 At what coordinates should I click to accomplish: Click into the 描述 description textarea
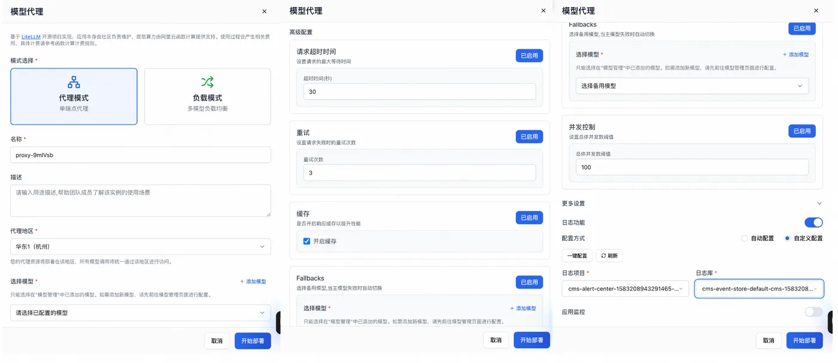coord(141,201)
